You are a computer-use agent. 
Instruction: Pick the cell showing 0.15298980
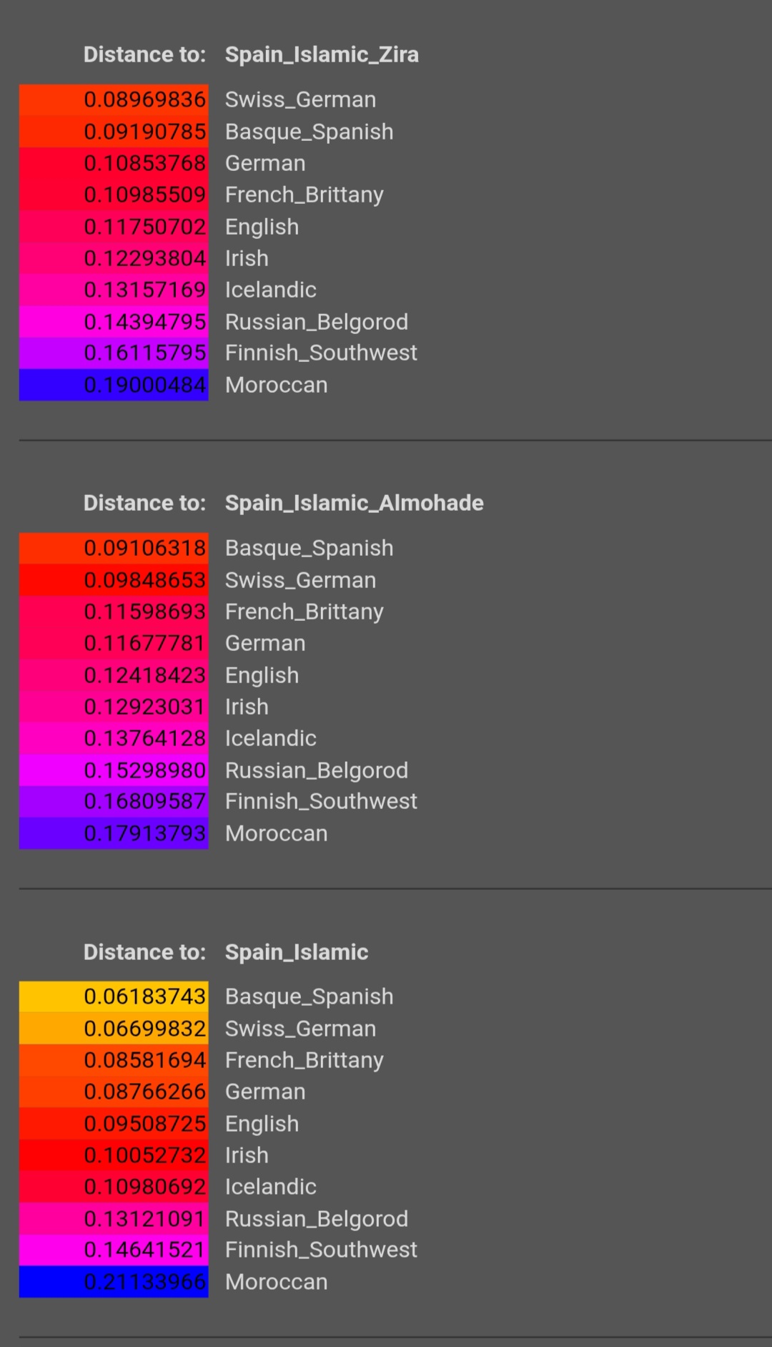click(114, 770)
